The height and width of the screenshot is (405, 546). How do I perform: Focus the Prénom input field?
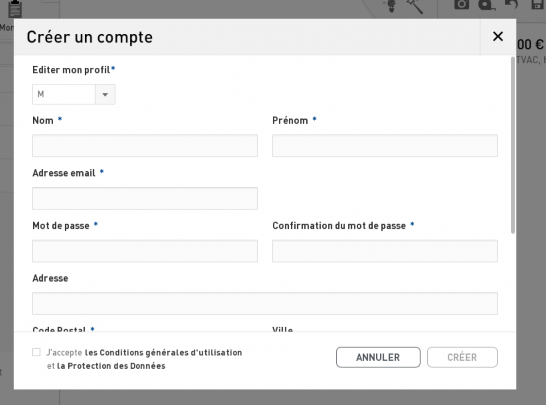click(385, 146)
